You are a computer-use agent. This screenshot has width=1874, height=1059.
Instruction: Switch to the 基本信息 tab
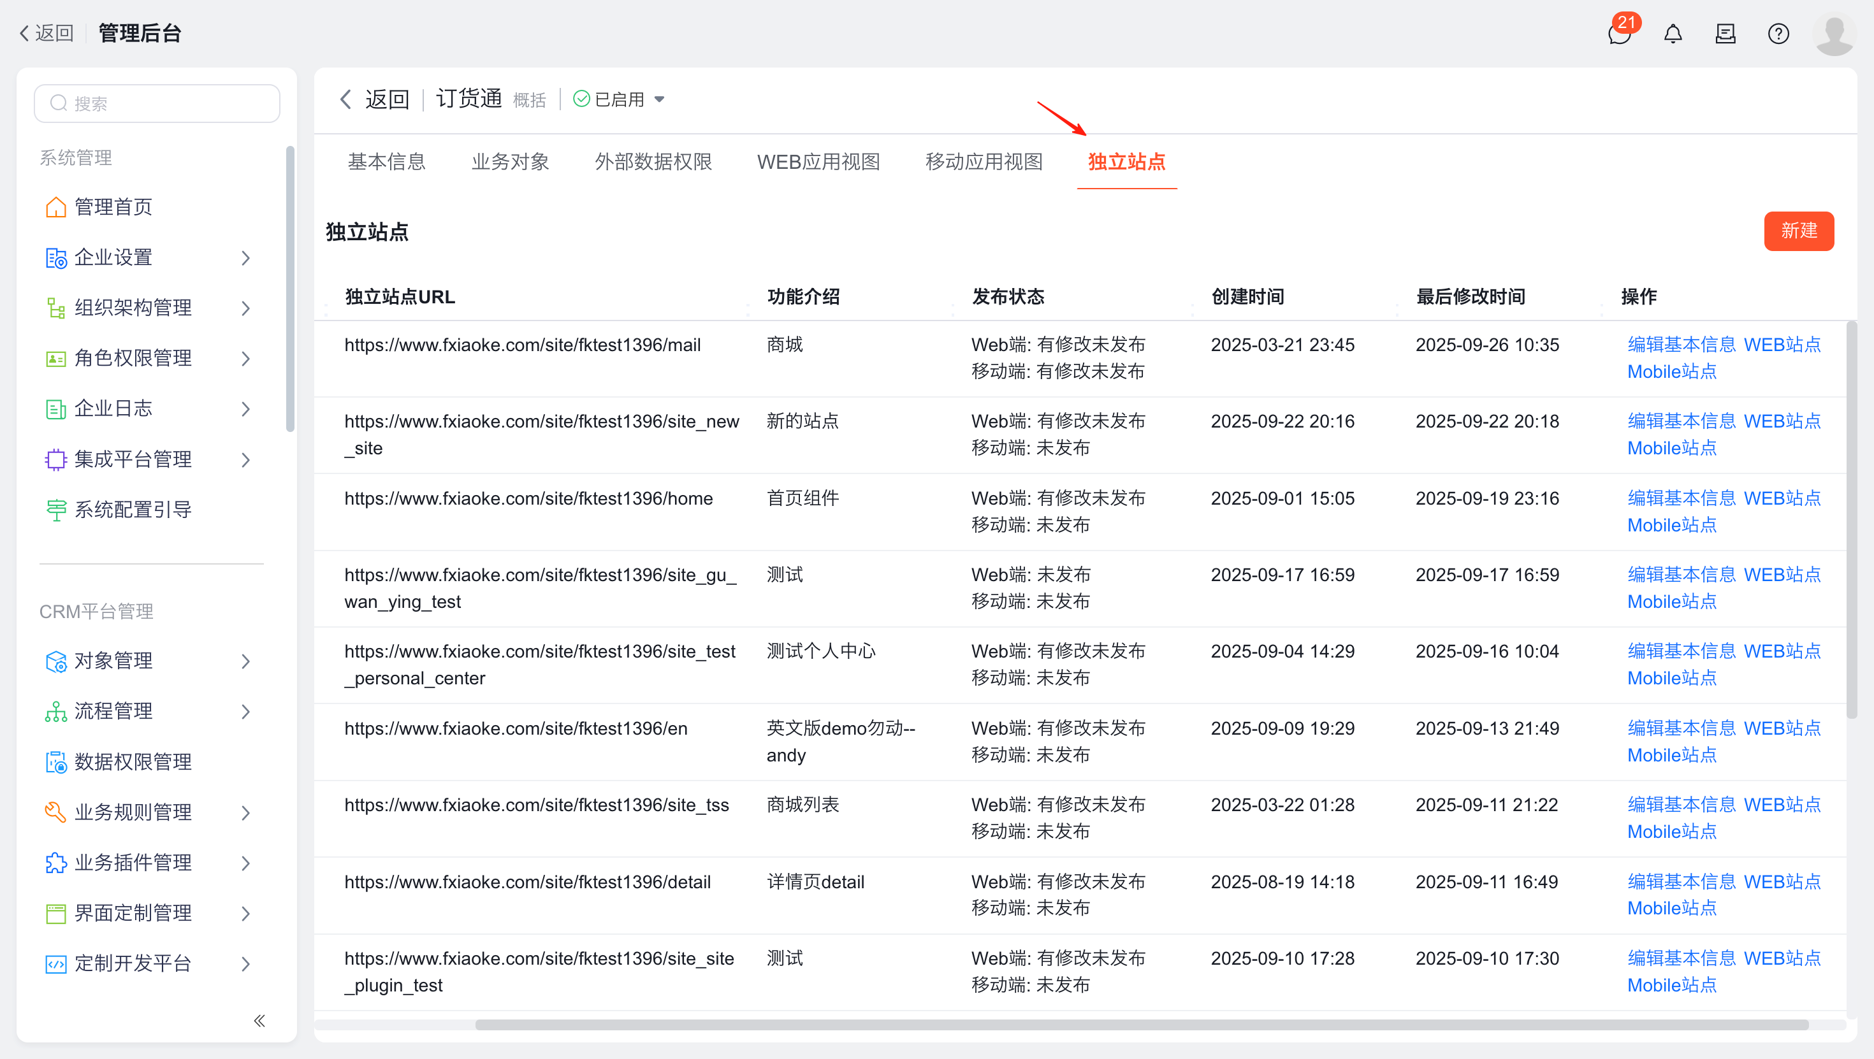[x=386, y=161]
